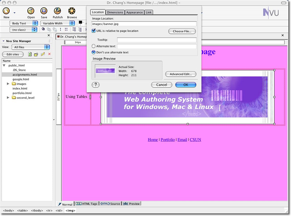Click the Alternate text input field
291x216 pixels.
tap(157, 46)
